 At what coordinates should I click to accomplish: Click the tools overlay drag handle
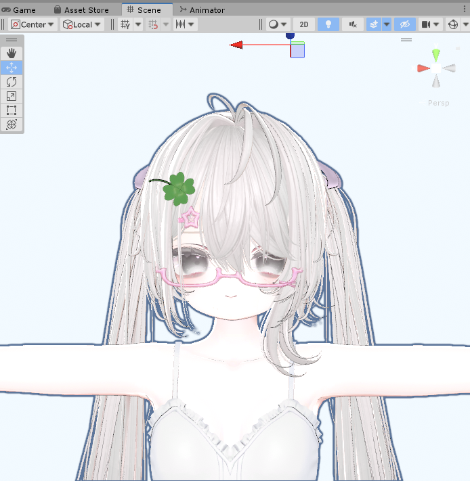(12, 40)
